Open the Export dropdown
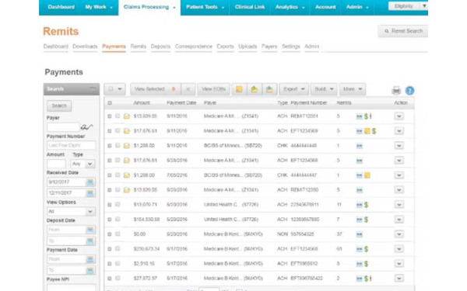Viewport: 467px width, 291px height. click(293, 89)
